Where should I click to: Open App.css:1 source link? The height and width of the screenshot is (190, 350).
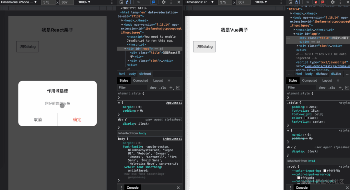coord(174,103)
